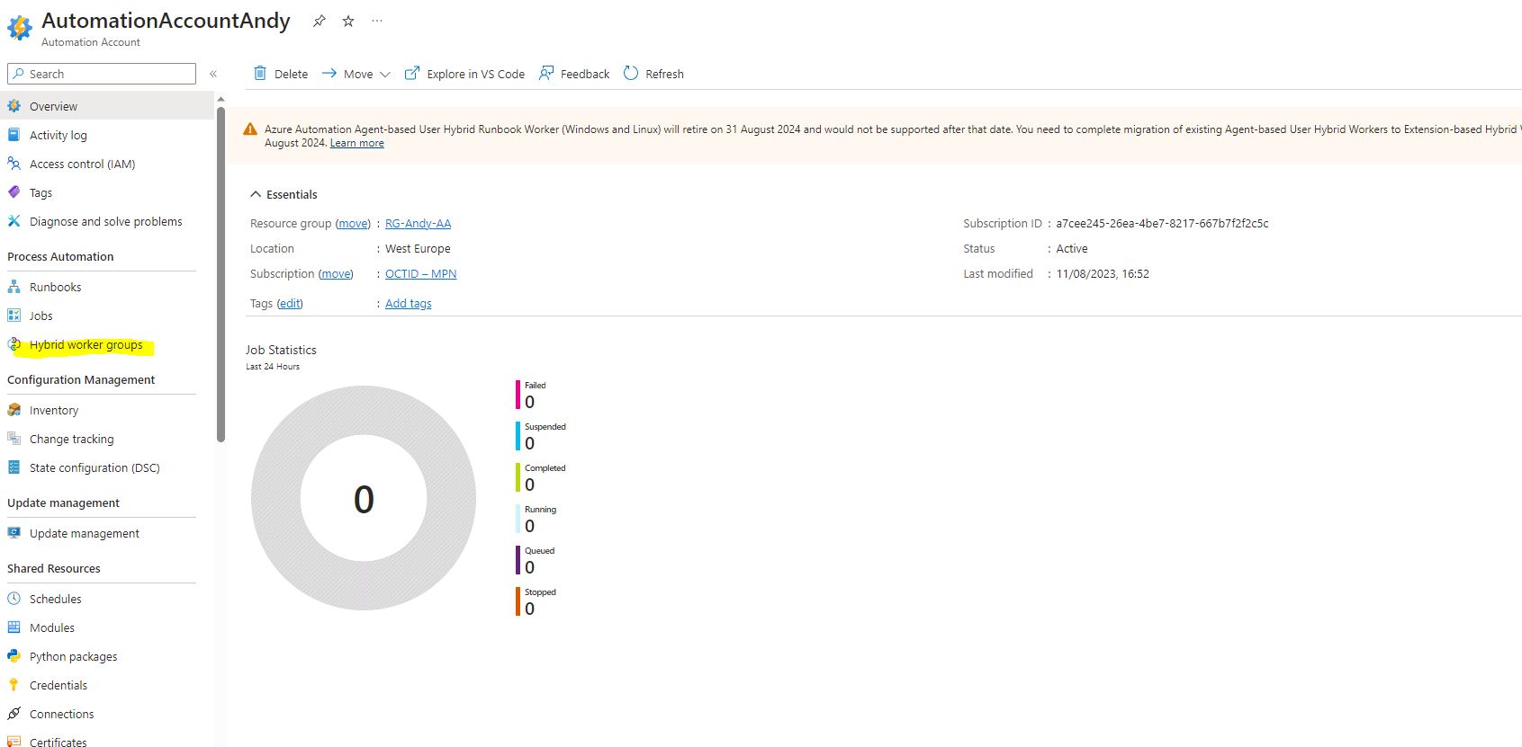
Task: Click Explore in VS Code icon
Action: pyautogui.click(x=412, y=74)
